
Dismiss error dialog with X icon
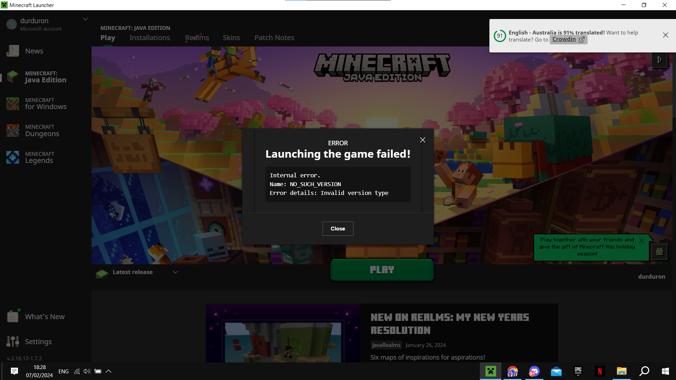423,140
